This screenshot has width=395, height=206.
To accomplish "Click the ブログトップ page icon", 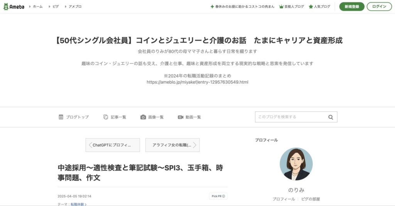I will [x=61, y=117].
